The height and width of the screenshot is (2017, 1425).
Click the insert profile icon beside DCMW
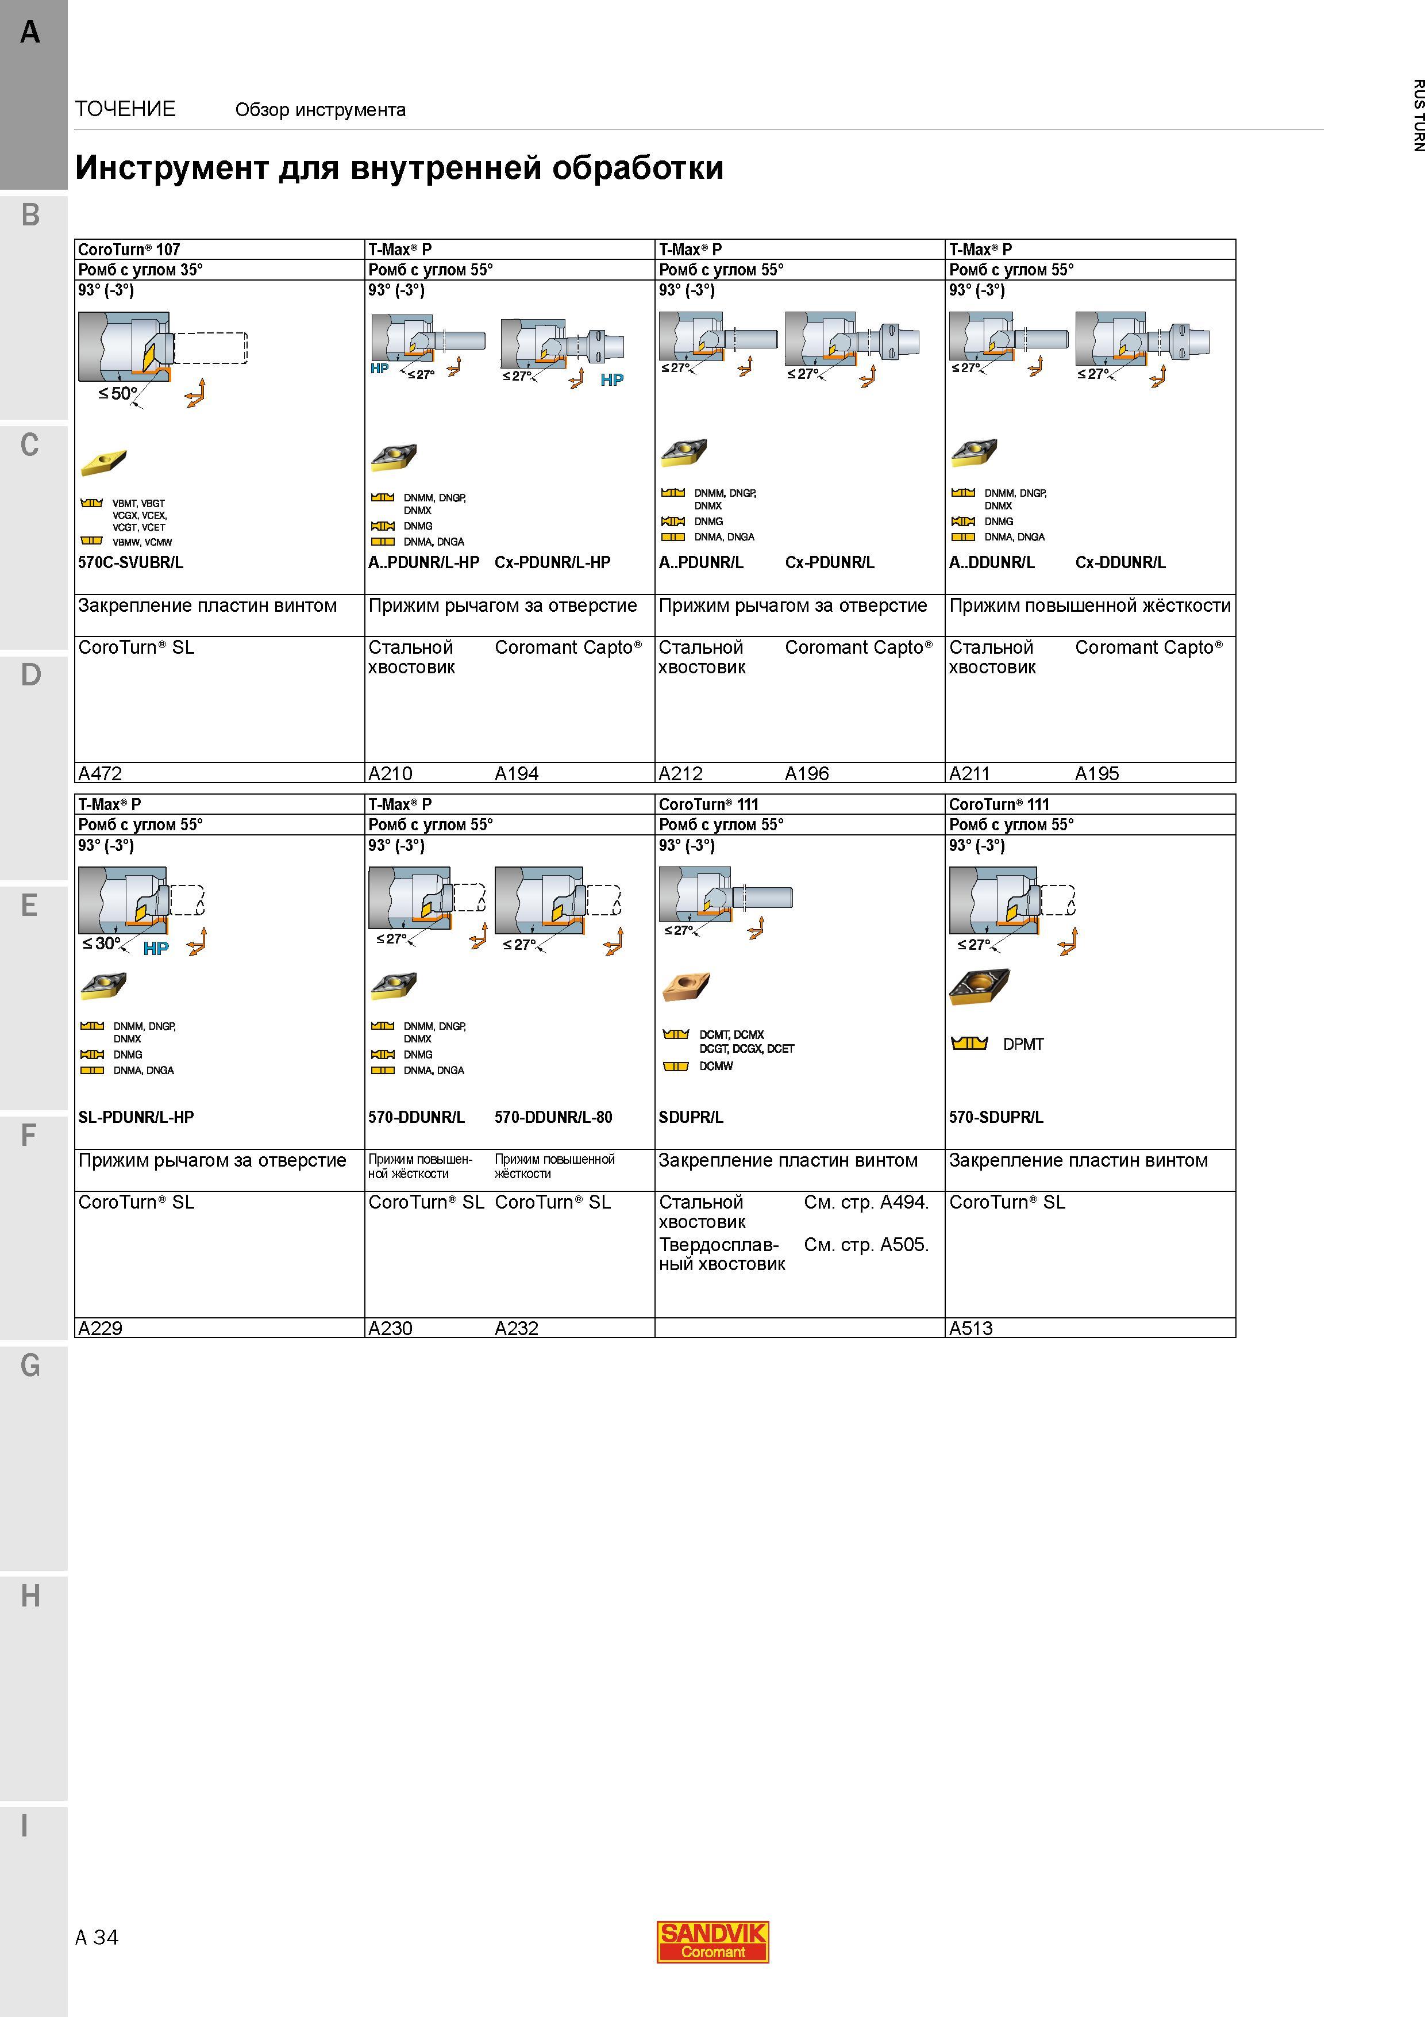click(675, 1067)
